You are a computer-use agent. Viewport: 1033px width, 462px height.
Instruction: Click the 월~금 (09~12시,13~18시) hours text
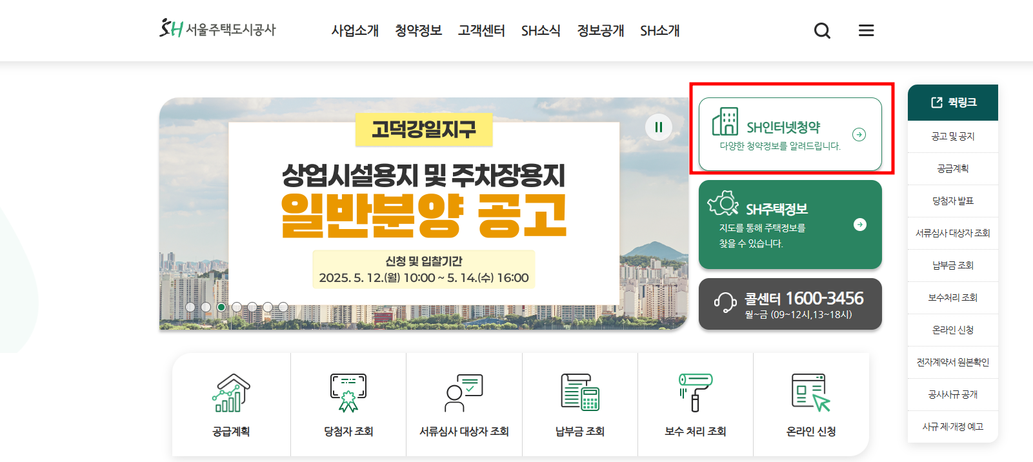tap(798, 315)
